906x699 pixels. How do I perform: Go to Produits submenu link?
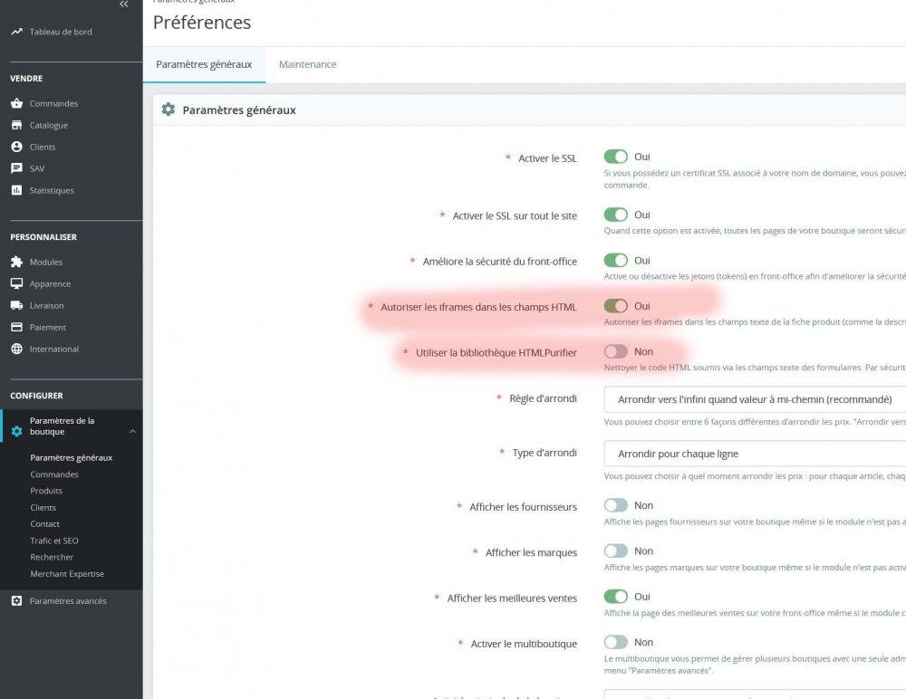click(46, 491)
